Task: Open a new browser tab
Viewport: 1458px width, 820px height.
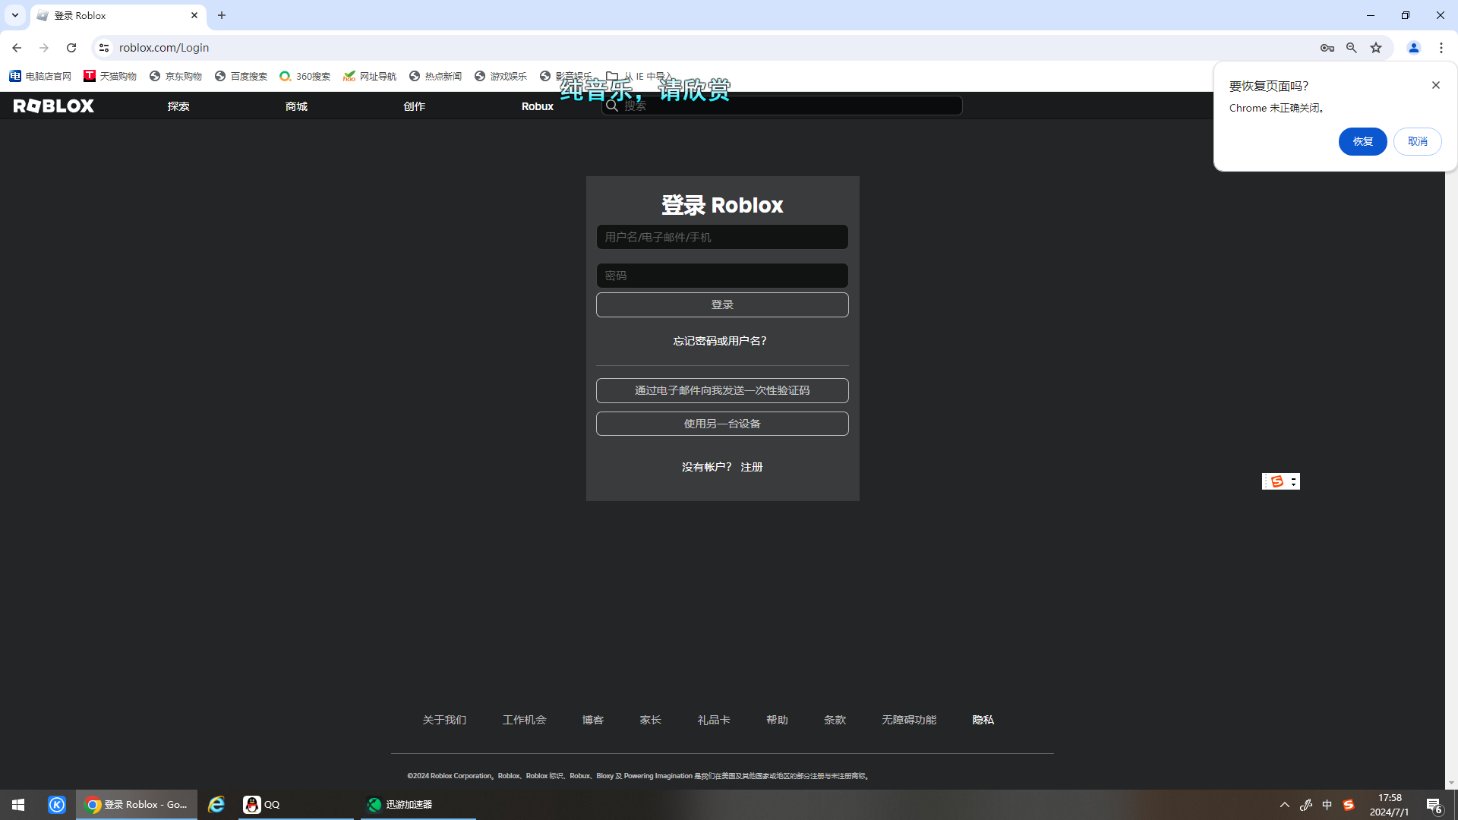Action: click(222, 15)
